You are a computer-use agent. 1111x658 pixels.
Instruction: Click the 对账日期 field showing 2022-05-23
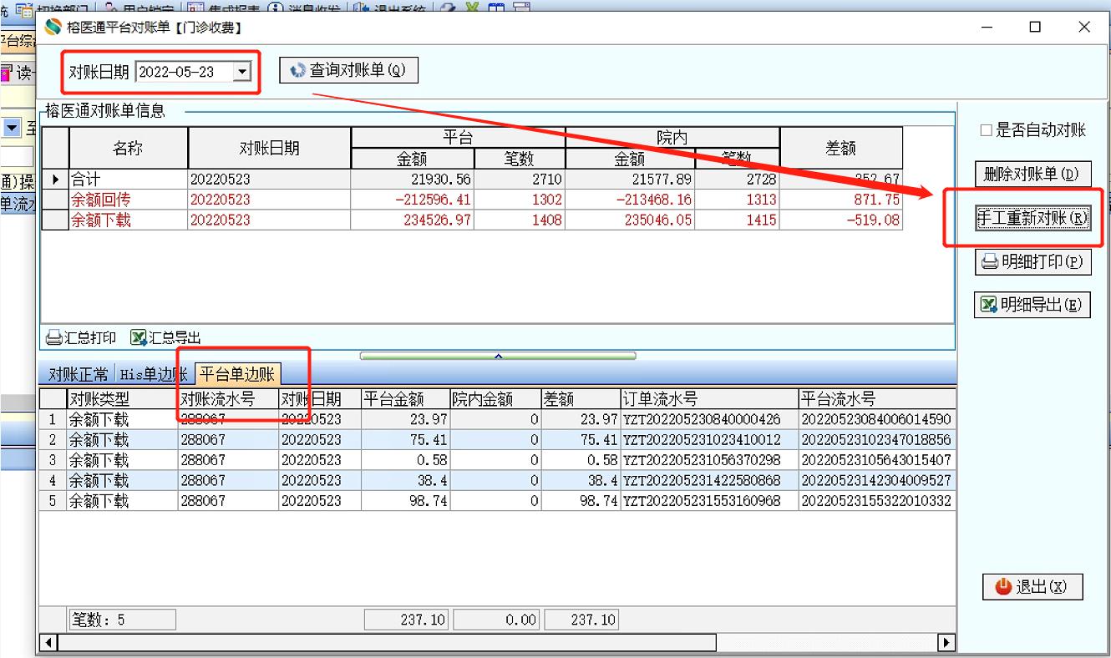click(x=193, y=72)
